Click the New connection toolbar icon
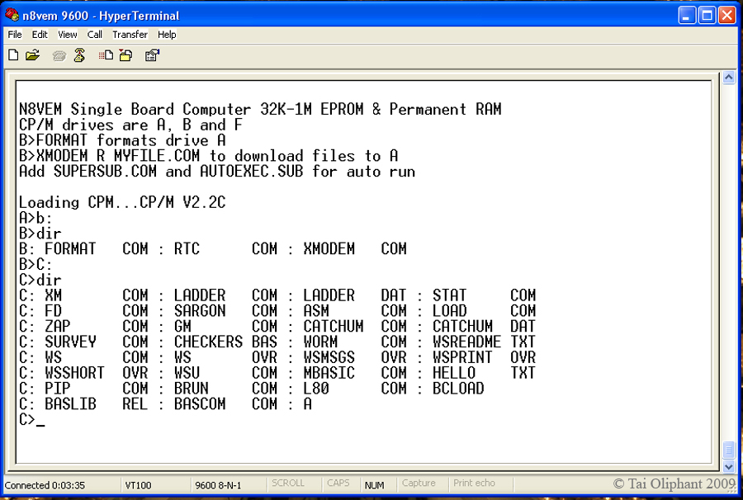Image resolution: width=743 pixels, height=500 pixels. click(x=13, y=55)
